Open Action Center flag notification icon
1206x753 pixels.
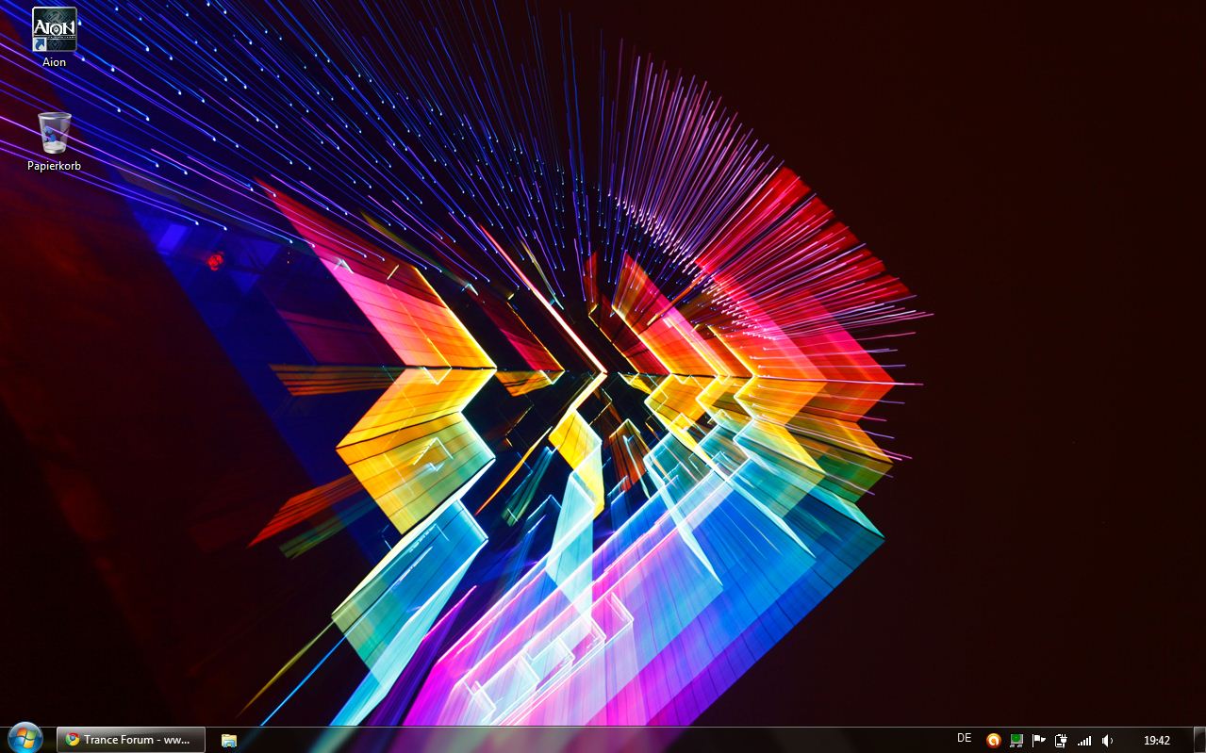point(1039,740)
